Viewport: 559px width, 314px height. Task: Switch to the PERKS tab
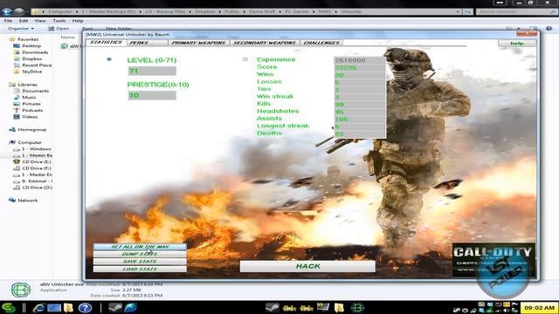click(x=147, y=43)
